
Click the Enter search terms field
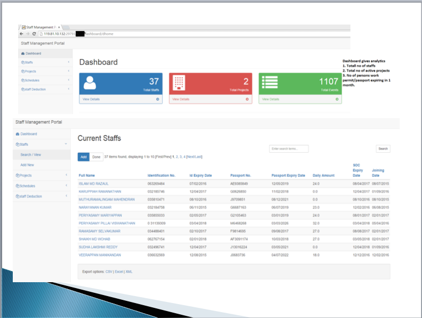coord(289,149)
